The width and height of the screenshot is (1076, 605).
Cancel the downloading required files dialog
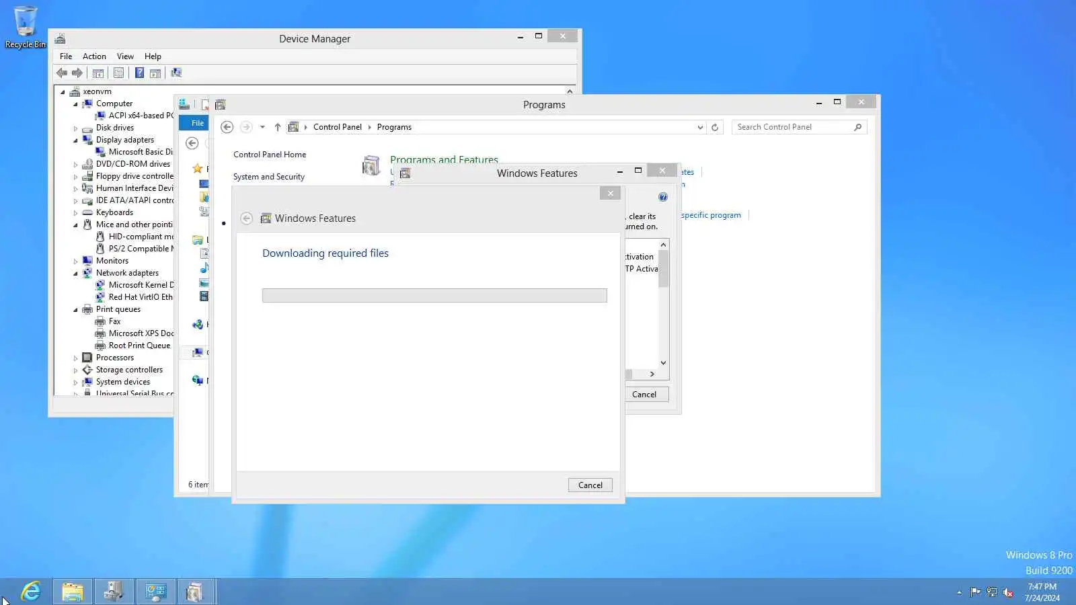click(590, 485)
